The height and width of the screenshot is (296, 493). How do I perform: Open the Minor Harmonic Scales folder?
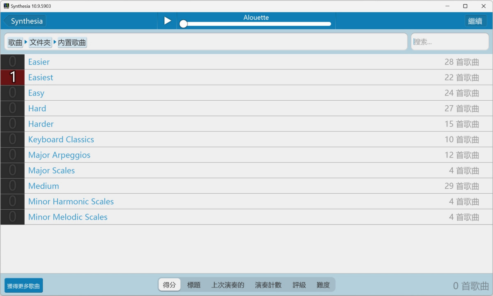[71, 202]
